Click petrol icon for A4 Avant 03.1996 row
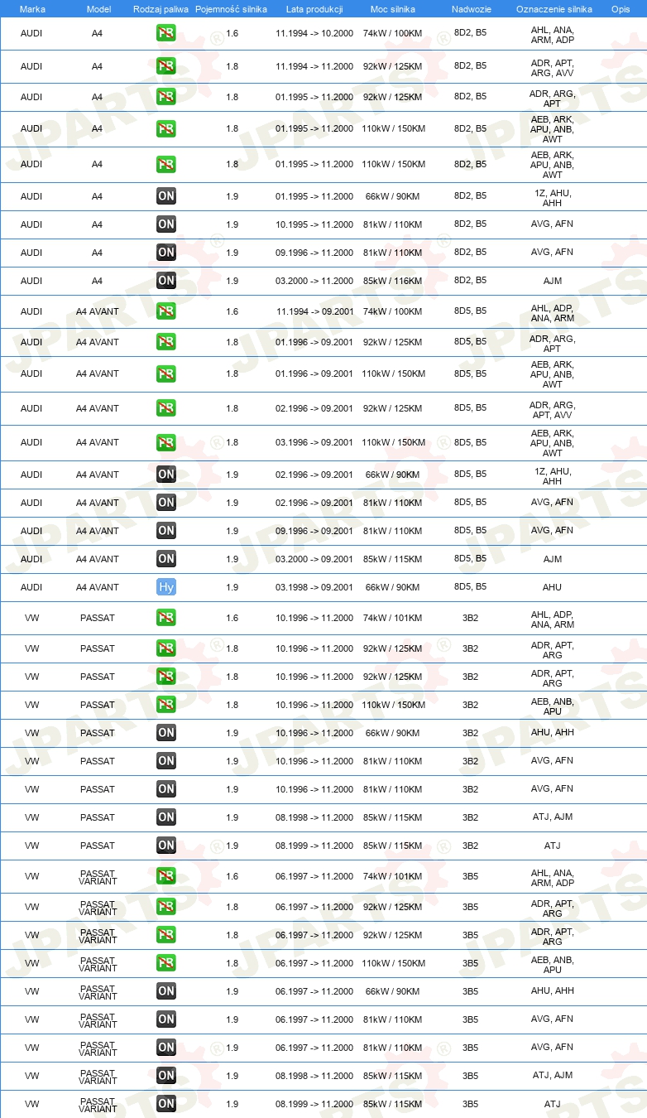 (x=166, y=442)
